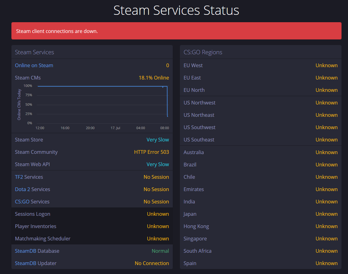Click the Steam Community row label
The width and height of the screenshot is (348, 274).
[x=36, y=152]
